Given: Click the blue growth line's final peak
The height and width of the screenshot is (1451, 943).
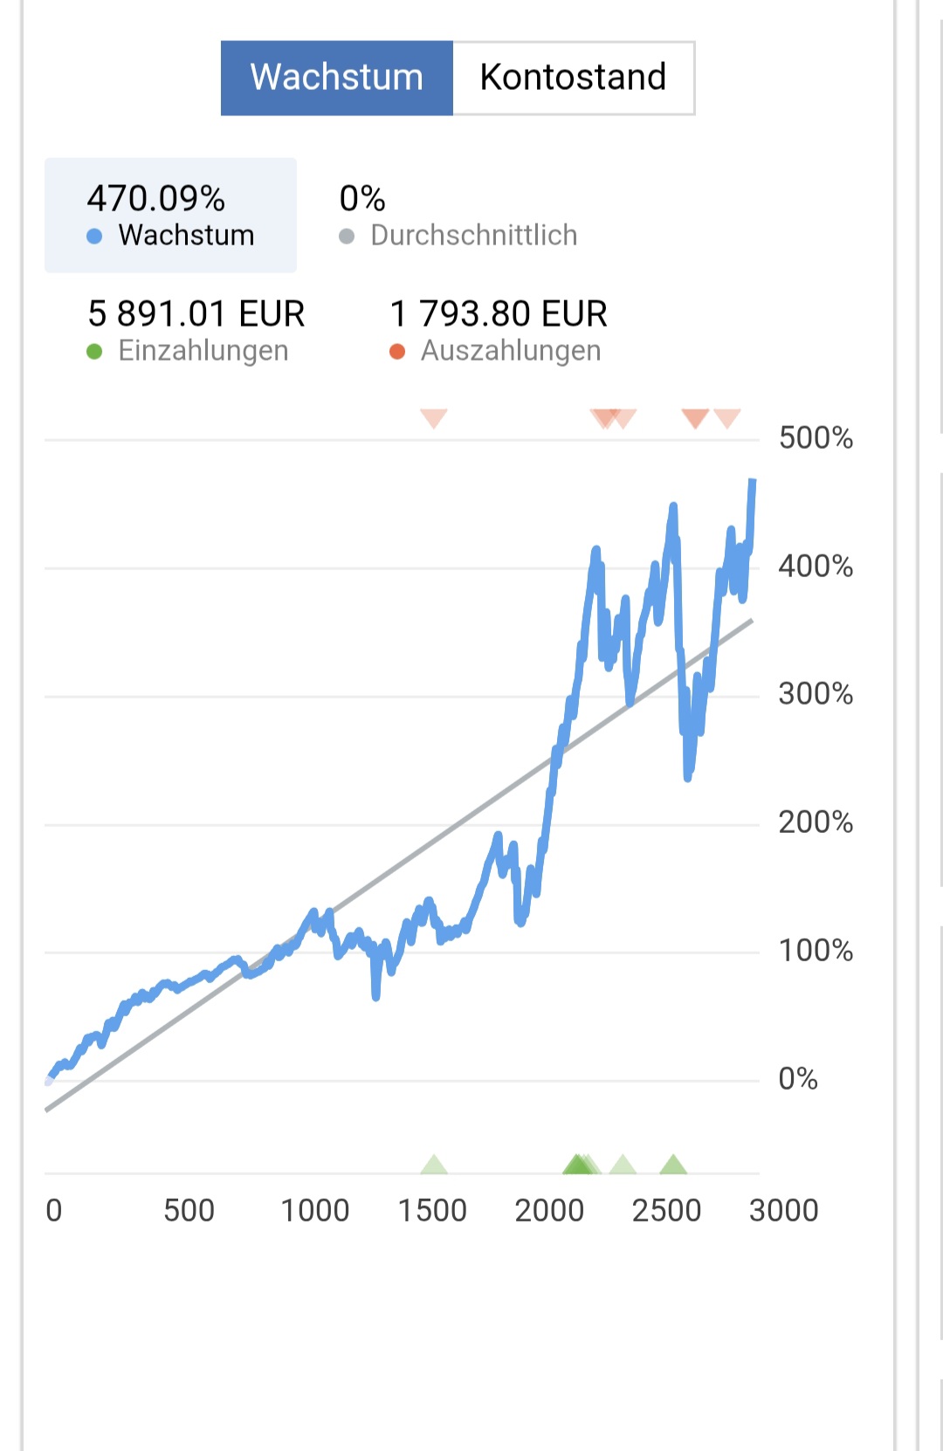Looking at the screenshot, I should [x=752, y=482].
